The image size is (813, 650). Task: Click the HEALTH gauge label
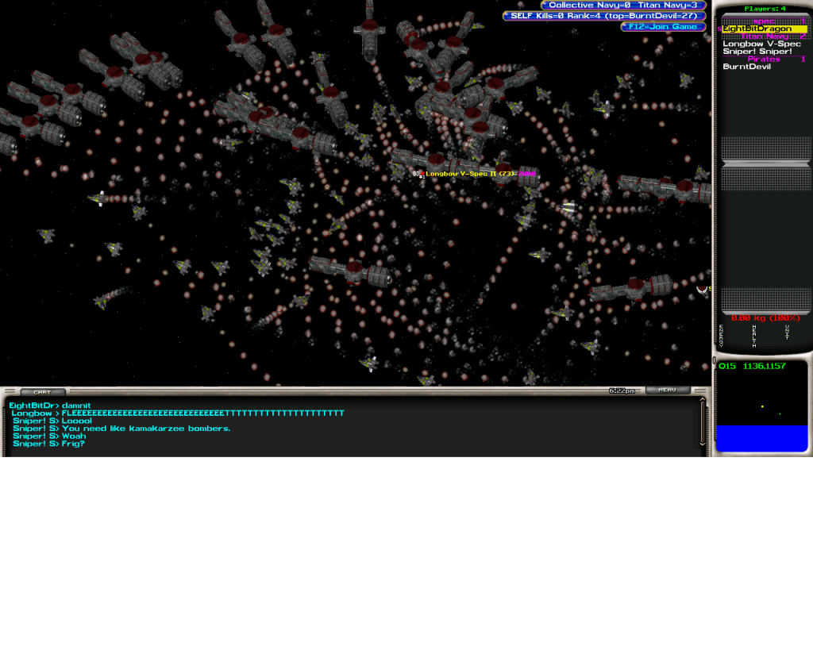753,335
